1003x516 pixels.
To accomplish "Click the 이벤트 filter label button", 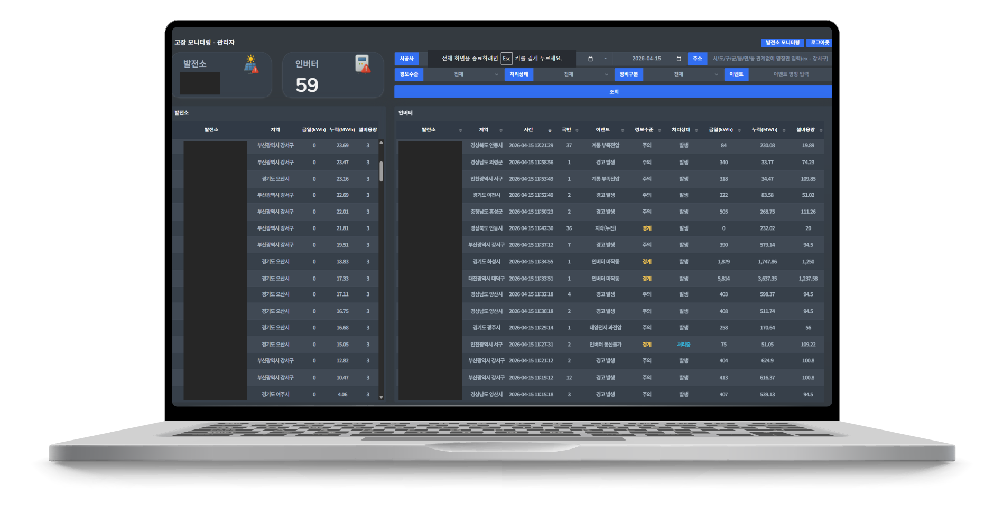I will point(736,74).
